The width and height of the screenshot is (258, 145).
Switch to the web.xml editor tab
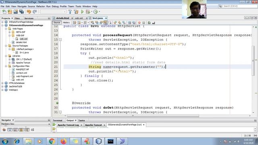tap(79, 18)
